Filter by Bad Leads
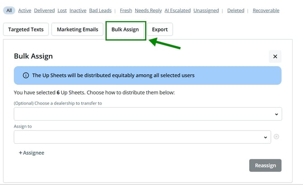Image resolution: width=303 pixels, height=185 pixels. (x=100, y=10)
